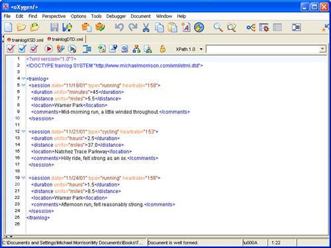
Task: Collapse the cycling session fold triangle
Action: point(23,132)
